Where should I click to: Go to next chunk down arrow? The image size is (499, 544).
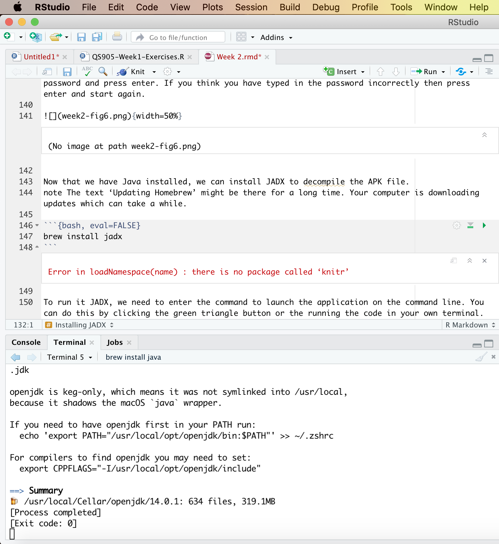396,72
